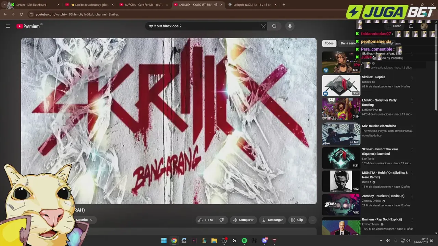438x246 pixels.
Task: Close the AURORA - Cure For Me tab
Action: (167, 5)
